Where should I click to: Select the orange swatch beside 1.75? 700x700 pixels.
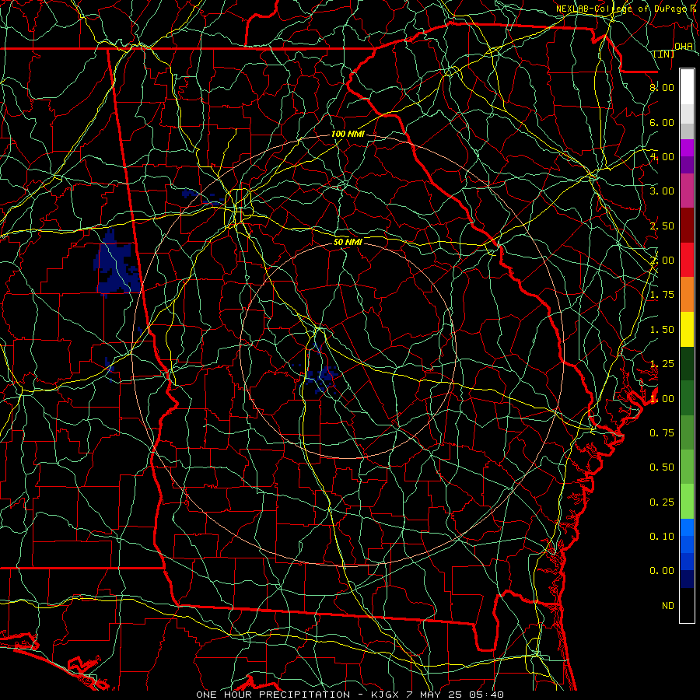pos(687,295)
